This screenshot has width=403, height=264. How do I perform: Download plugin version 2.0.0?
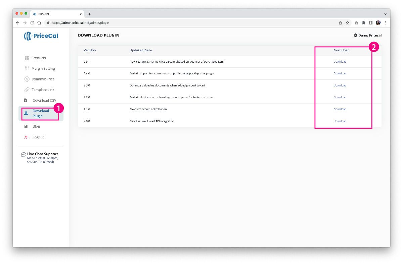click(x=340, y=121)
